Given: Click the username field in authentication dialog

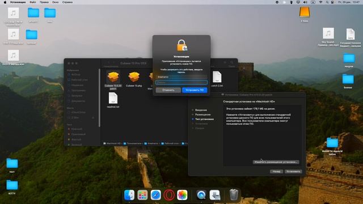Looking at the screenshot, I should pos(181,77).
